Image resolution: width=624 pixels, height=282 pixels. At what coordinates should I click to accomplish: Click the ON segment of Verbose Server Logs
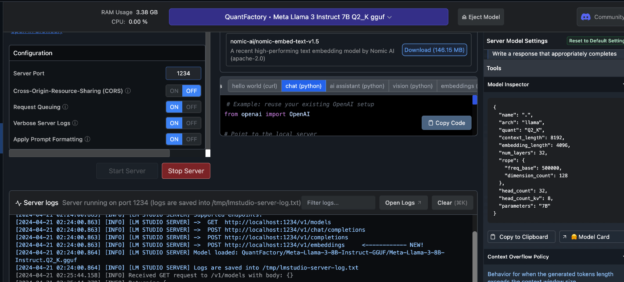click(x=174, y=123)
